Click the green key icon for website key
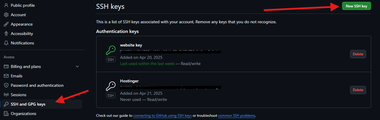 pyautogui.click(x=110, y=50)
